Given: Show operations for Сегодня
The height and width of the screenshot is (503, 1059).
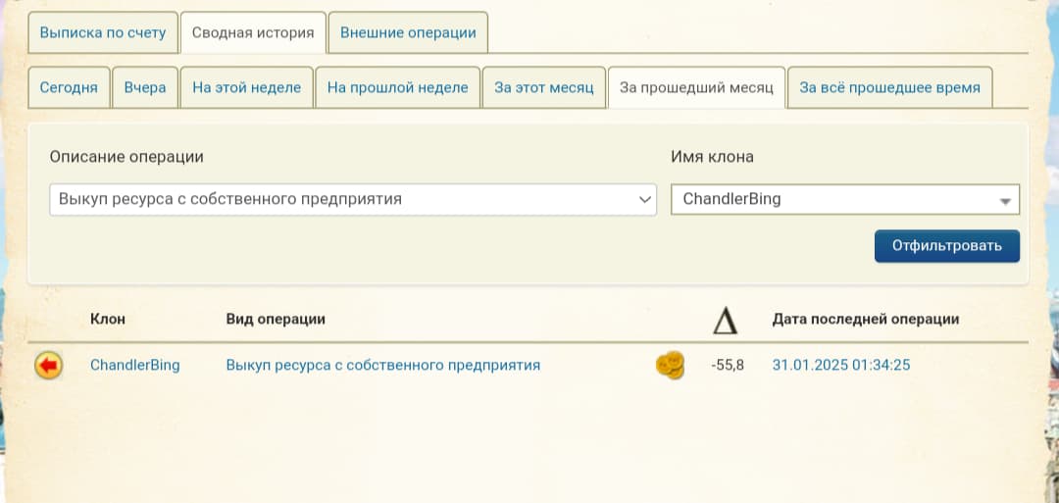Looking at the screenshot, I should (69, 87).
